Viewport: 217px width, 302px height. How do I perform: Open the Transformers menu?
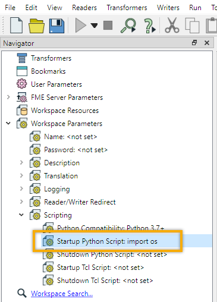pyautogui.click(x=127, y=8)
